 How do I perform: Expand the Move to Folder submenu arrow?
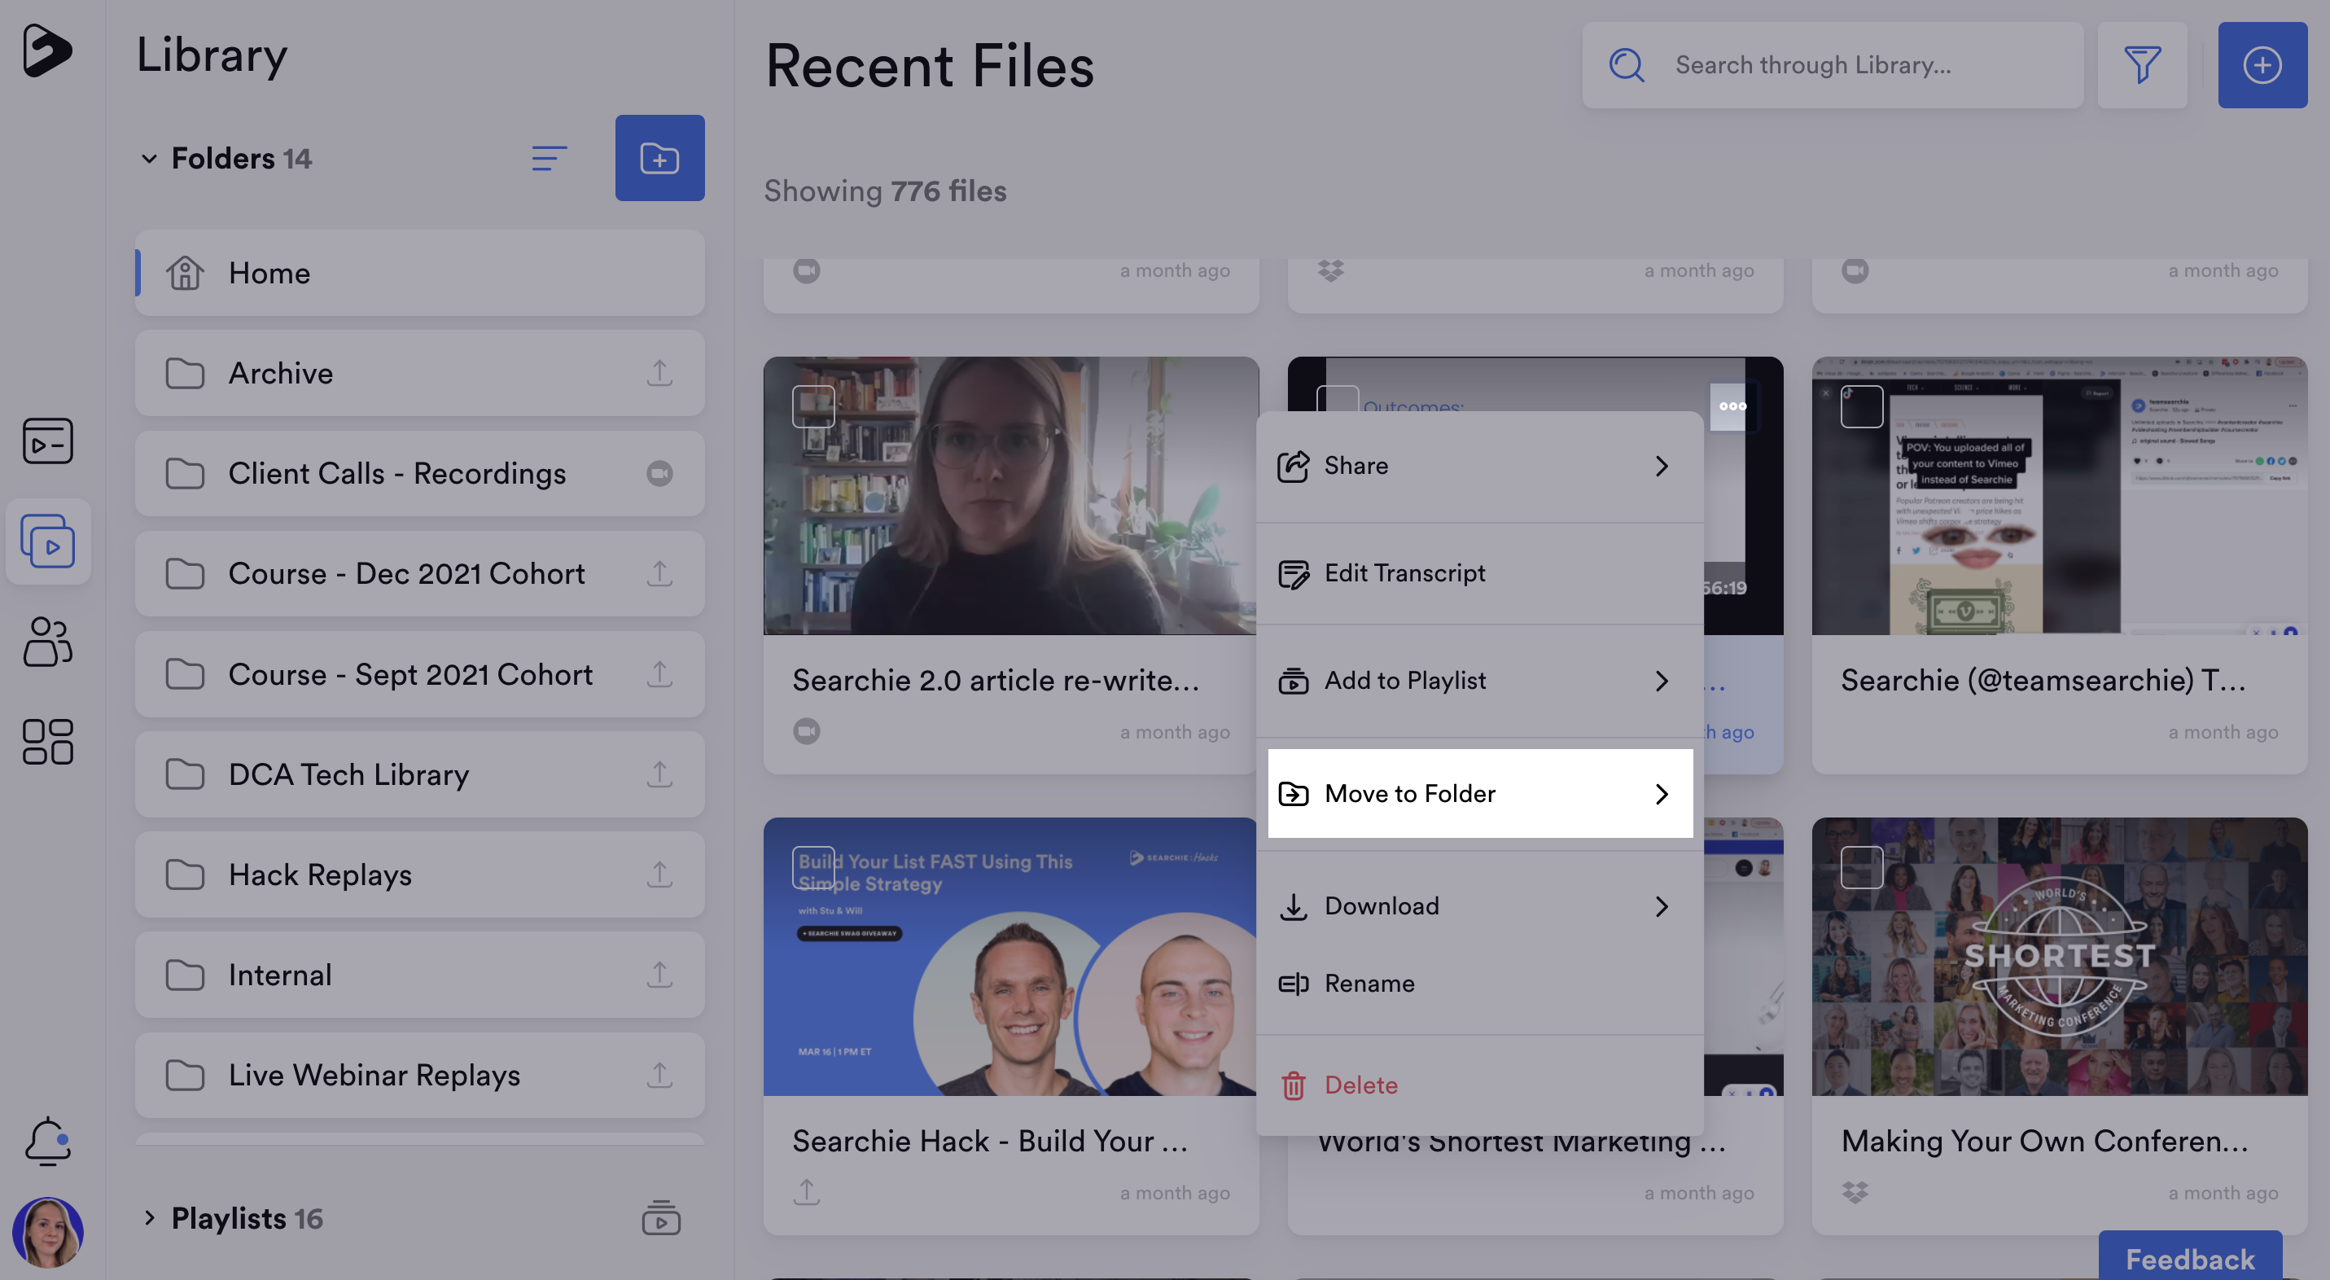tap(1662, 793)
